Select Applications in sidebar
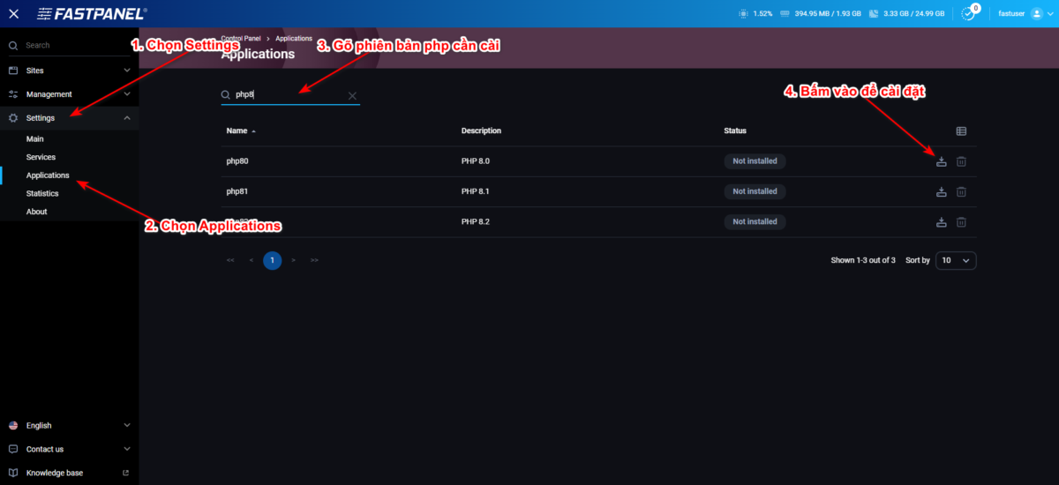Image resolution: width=1059 pixels, height=485 pixels. tap(48, 175)
